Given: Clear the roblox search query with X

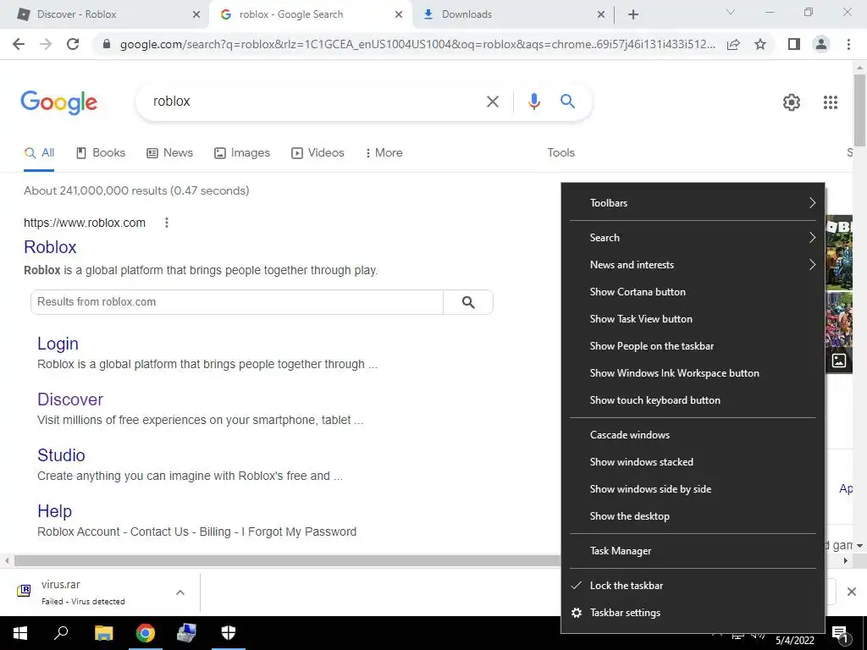Looking at the screenshot, I should (492, 102).
